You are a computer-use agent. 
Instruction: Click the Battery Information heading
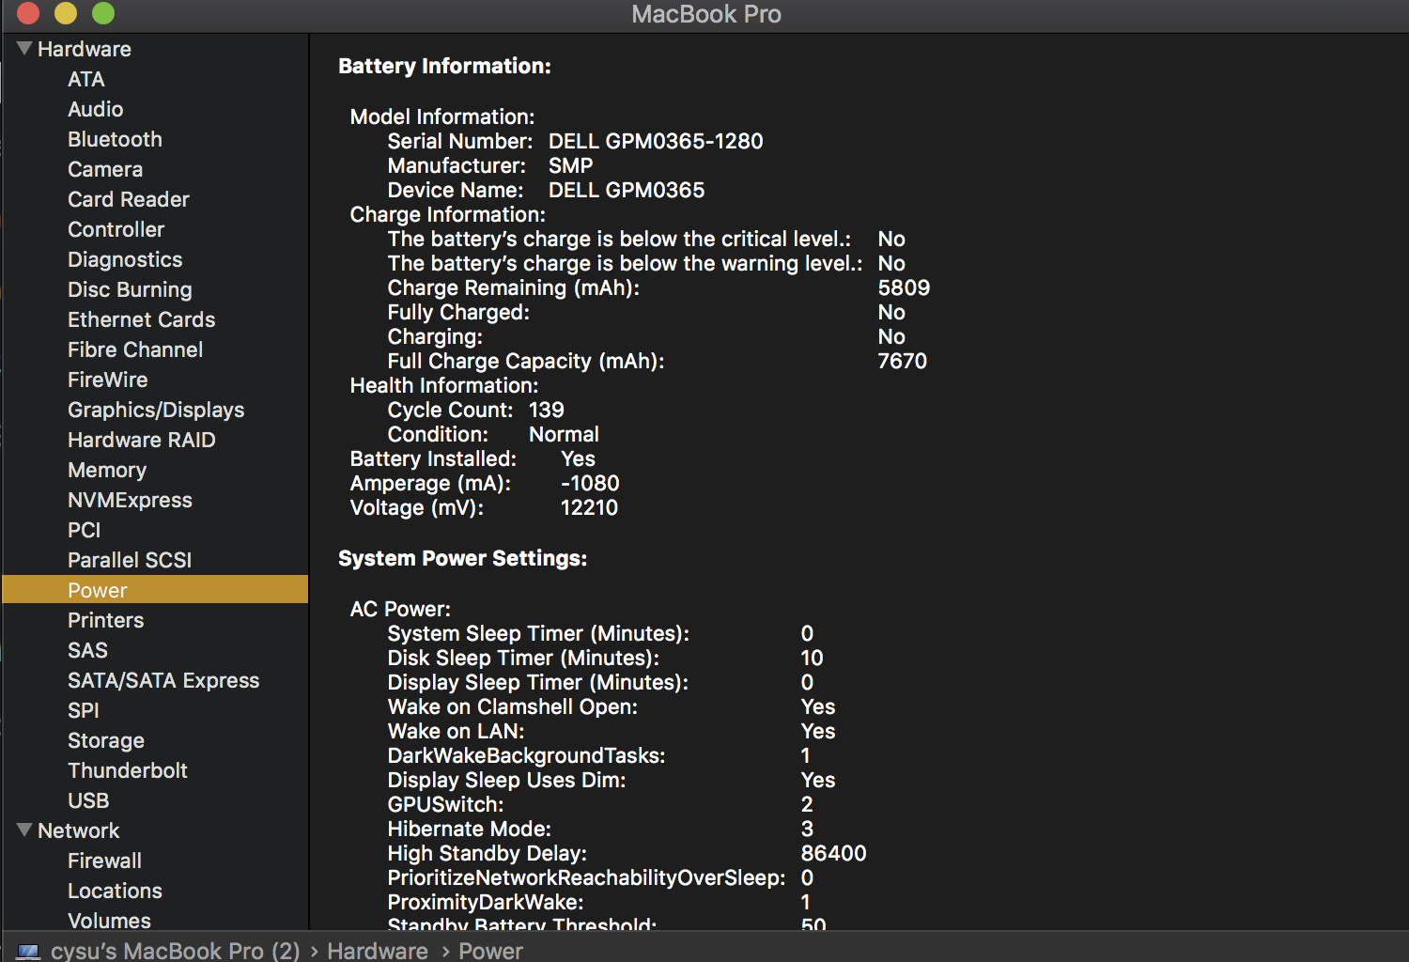(x=444, y=66)
